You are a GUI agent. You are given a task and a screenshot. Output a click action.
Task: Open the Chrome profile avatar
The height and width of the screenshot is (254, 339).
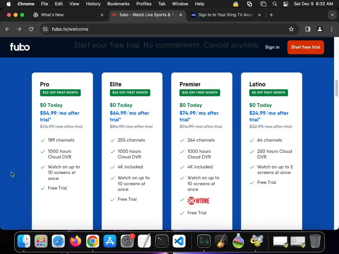pyautogui.click(x=320, y=29)
